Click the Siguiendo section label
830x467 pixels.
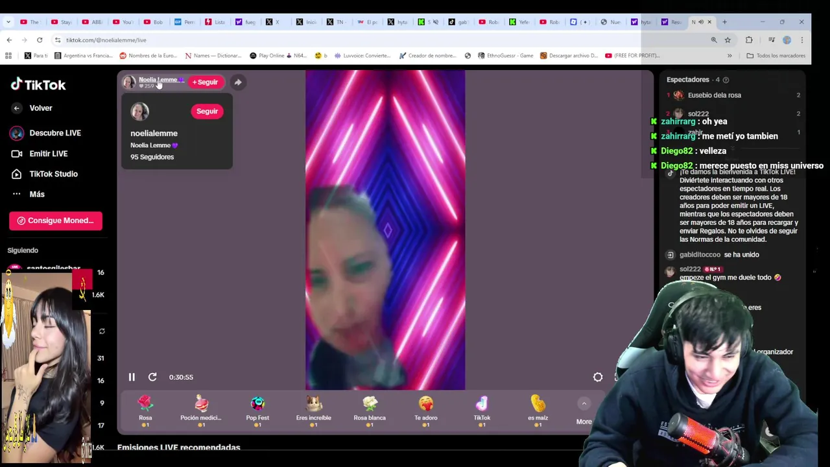(x=23, y=250)
